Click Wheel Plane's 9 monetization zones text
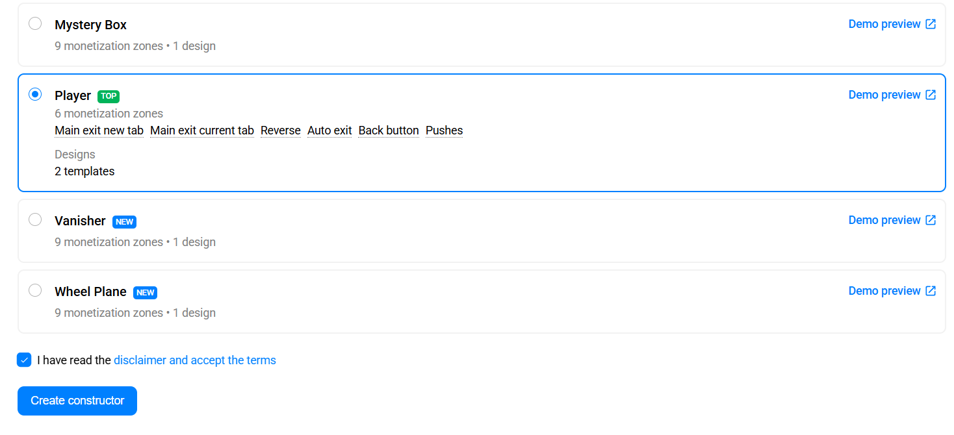 click(109, 313)
